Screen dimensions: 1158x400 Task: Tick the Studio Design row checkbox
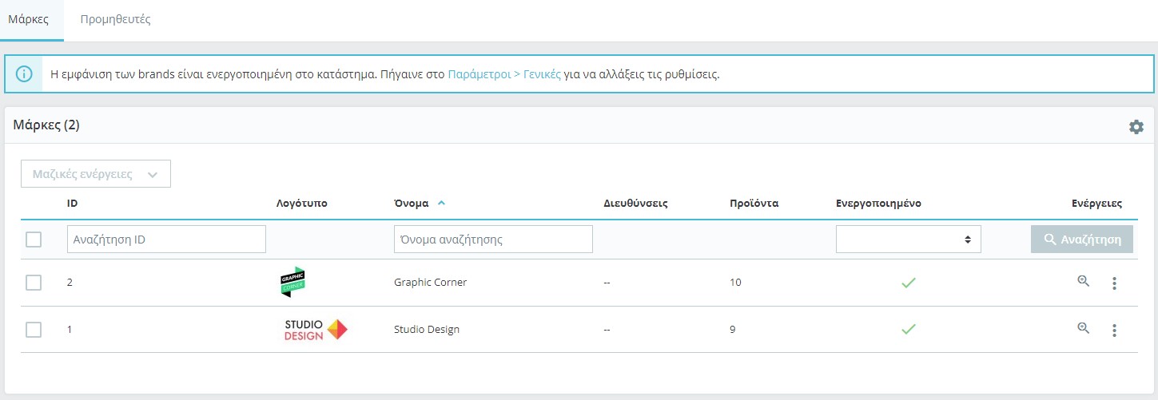click(34, 329)
